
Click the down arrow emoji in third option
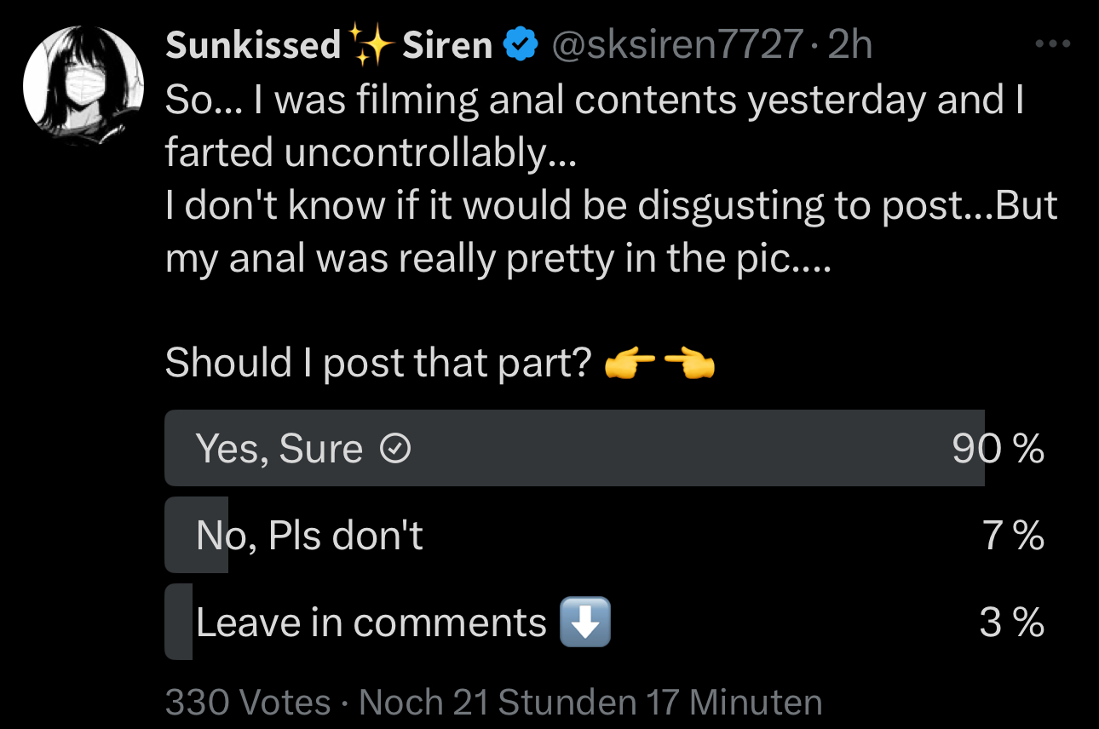[585, 623]
